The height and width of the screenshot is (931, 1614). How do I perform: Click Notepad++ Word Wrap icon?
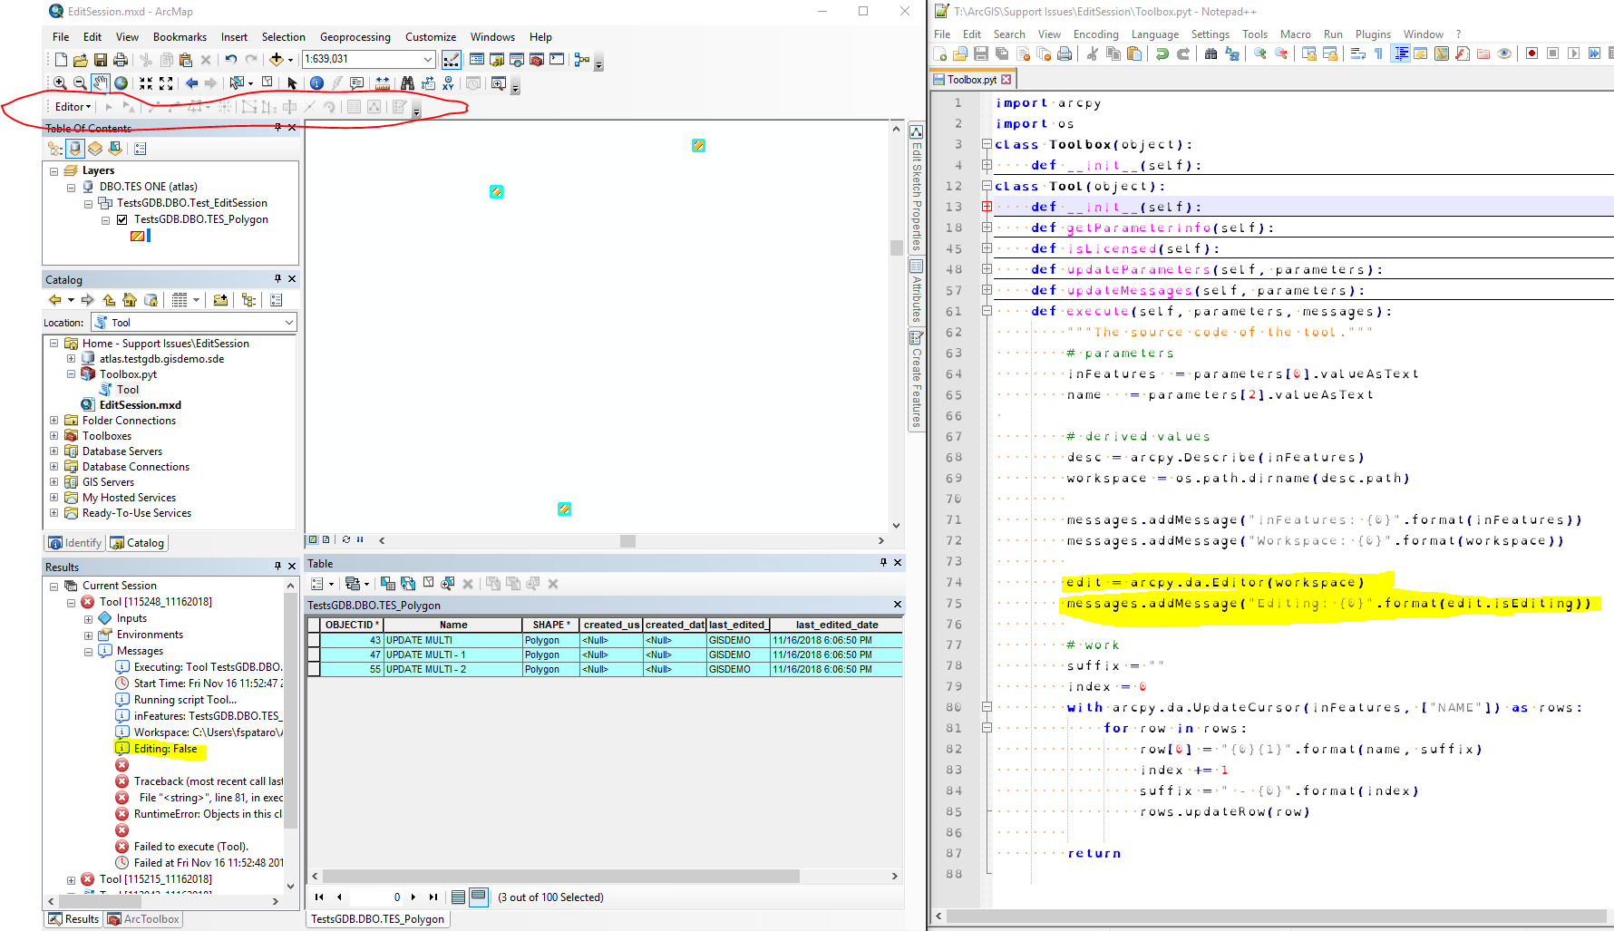click(x=1358, y=54)
